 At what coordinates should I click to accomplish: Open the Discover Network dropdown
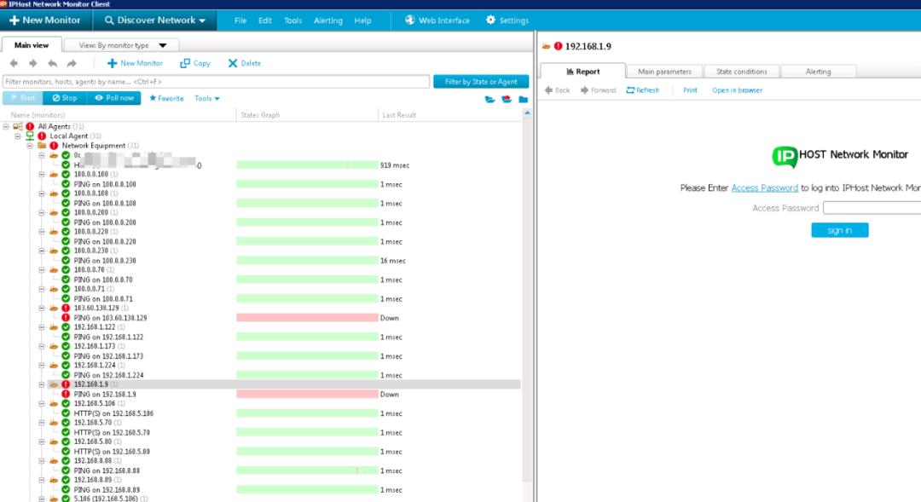pyautogui.click(x=155, y=20)
